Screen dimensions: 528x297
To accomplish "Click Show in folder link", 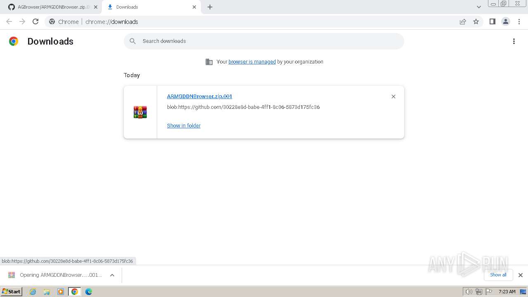I will [184, 126].
